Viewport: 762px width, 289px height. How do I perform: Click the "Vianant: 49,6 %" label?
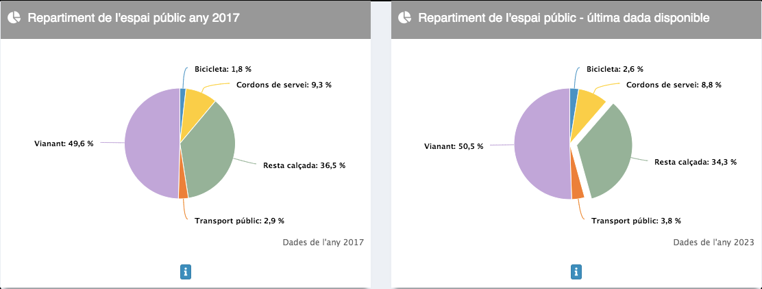coord(63,143)
